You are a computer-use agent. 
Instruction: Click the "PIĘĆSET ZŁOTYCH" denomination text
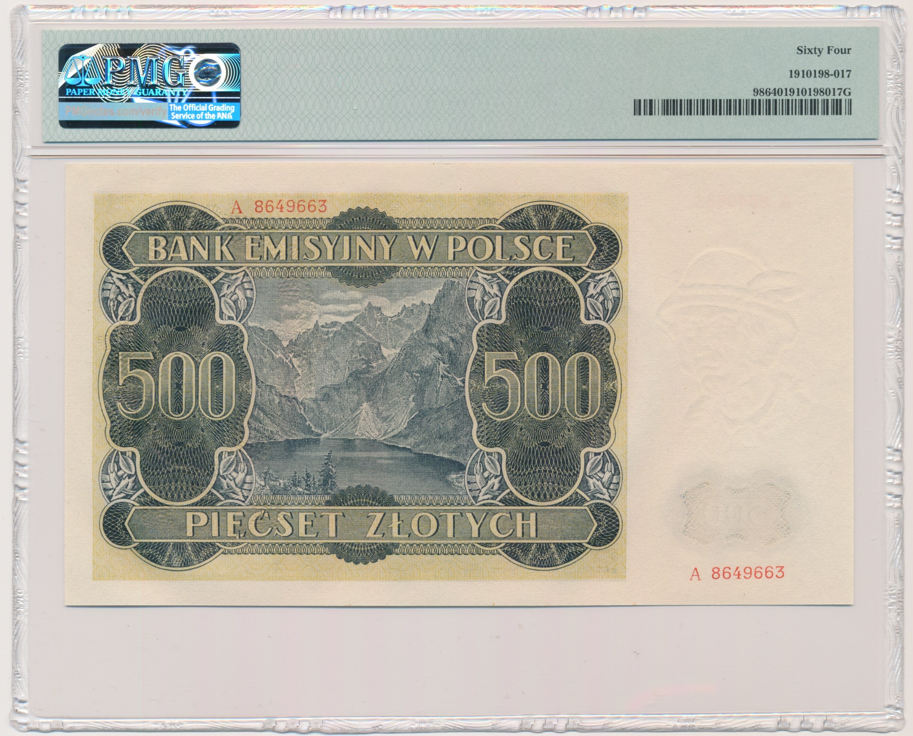362,525
